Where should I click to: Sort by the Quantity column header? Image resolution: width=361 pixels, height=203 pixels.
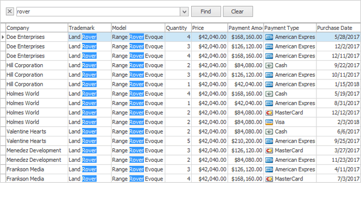[x=178, y=28]
